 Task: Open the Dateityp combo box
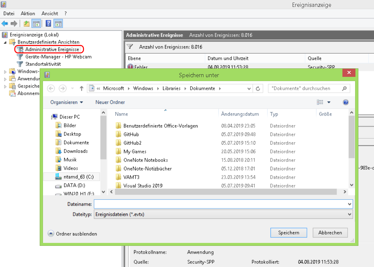[x=223, y=214]
